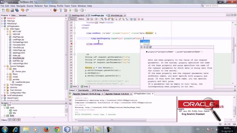Screen dimensions: 237x133
Task: Switch to the showData.jsp editor tab
Action: point(116,16)
